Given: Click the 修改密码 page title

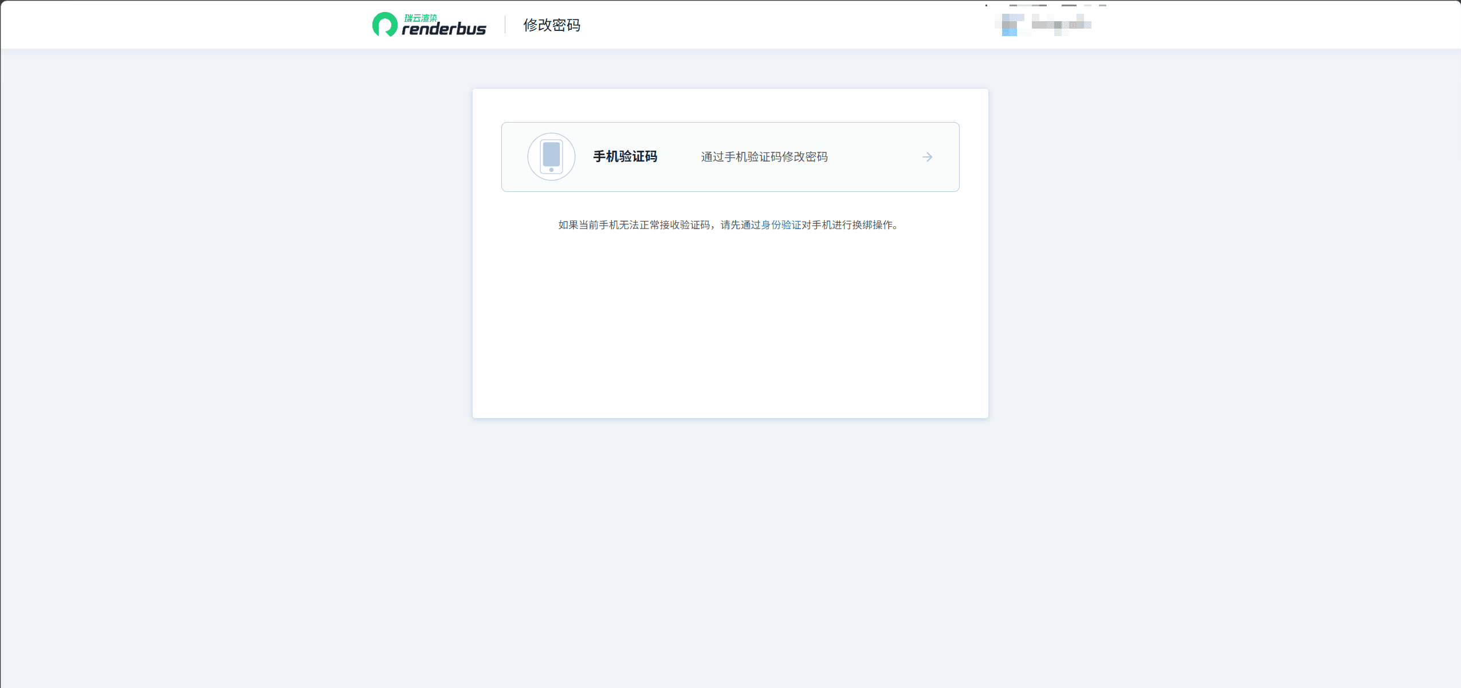Looking at the screenshot, I should 552,25.
